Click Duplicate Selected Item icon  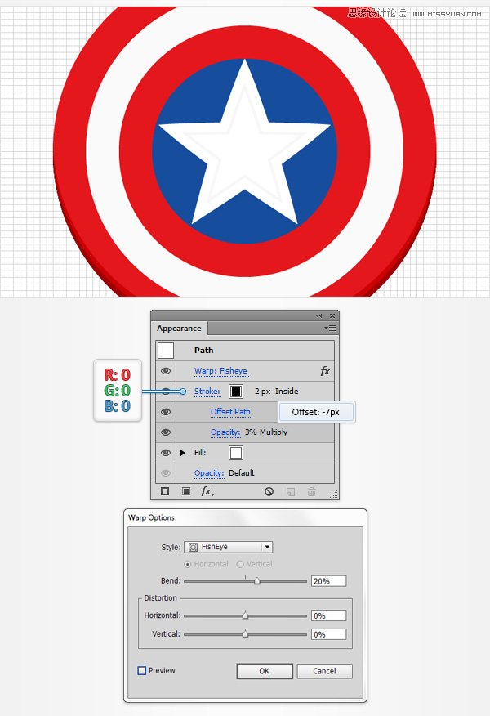(x=290, y=492)
